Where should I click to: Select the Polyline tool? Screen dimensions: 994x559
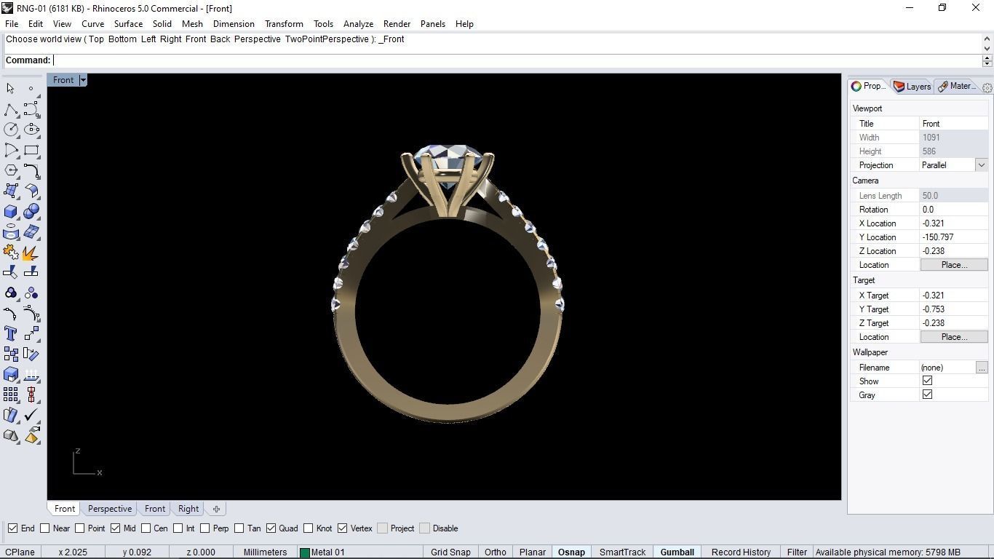point(10,109)
